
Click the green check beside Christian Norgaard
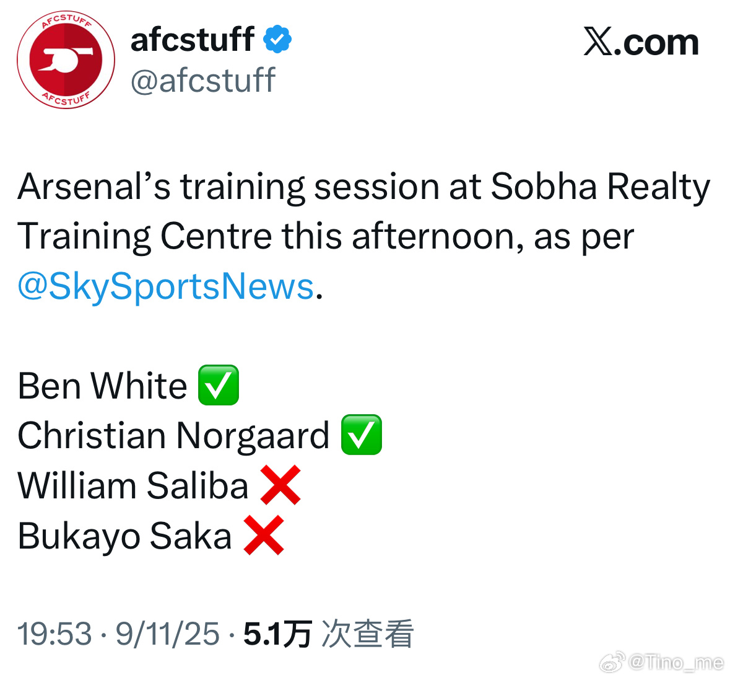point(361,435)
